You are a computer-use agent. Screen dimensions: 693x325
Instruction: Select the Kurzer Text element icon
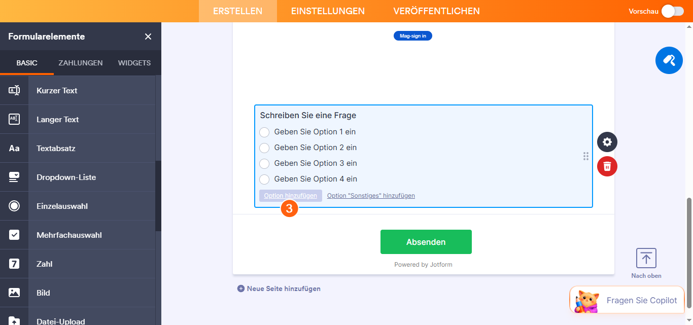13,90
